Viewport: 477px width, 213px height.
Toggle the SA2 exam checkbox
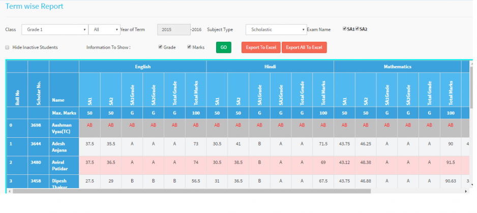tap(357, 29)
